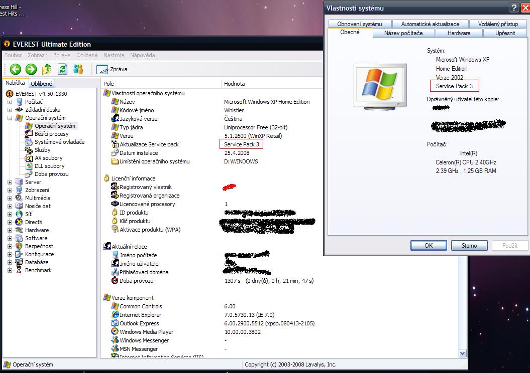This screenshot has height=373, width=530.
Task: Select the Aktualizace Service pack row
Action: (217, 144)
